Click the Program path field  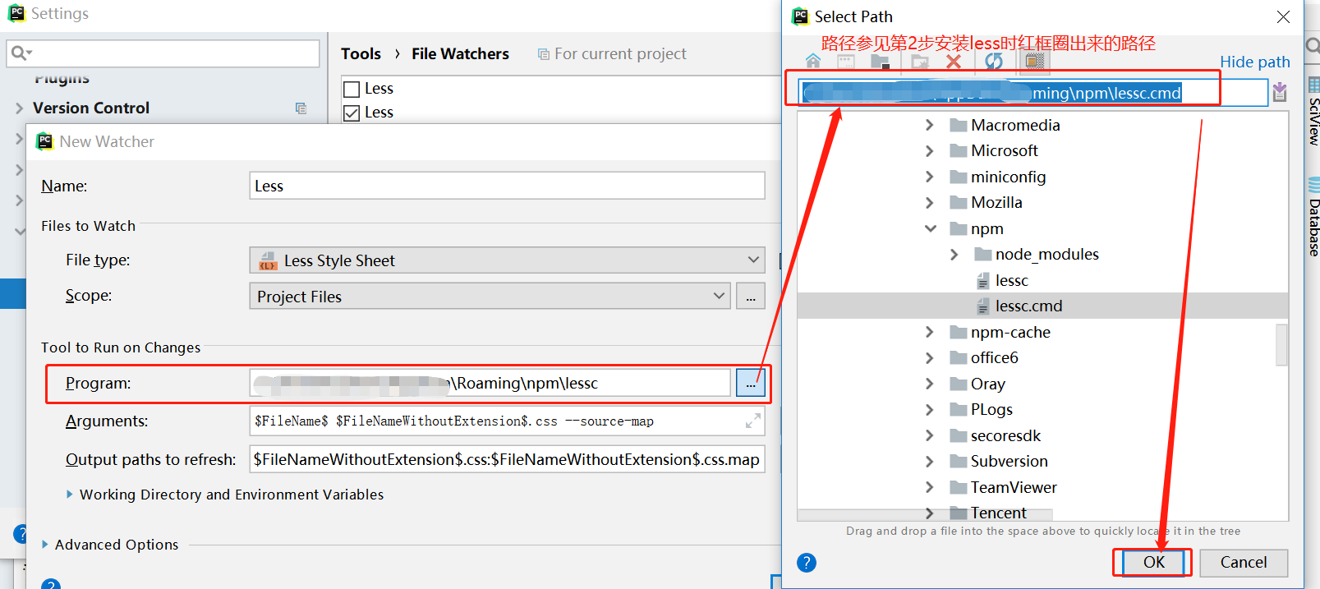[x=490, y=383]
